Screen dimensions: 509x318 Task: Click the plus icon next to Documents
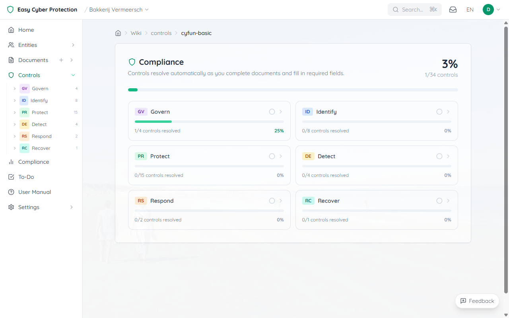(61, 60)
